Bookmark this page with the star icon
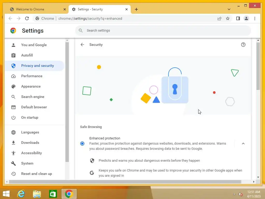Image resolution: width=265 pixels, height=199 pixels. (x=228, y=18)
